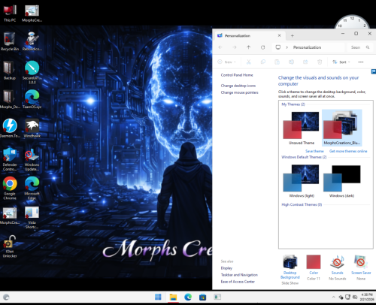Click the Save theme link
376x305 pixels.
coord(314,151)
